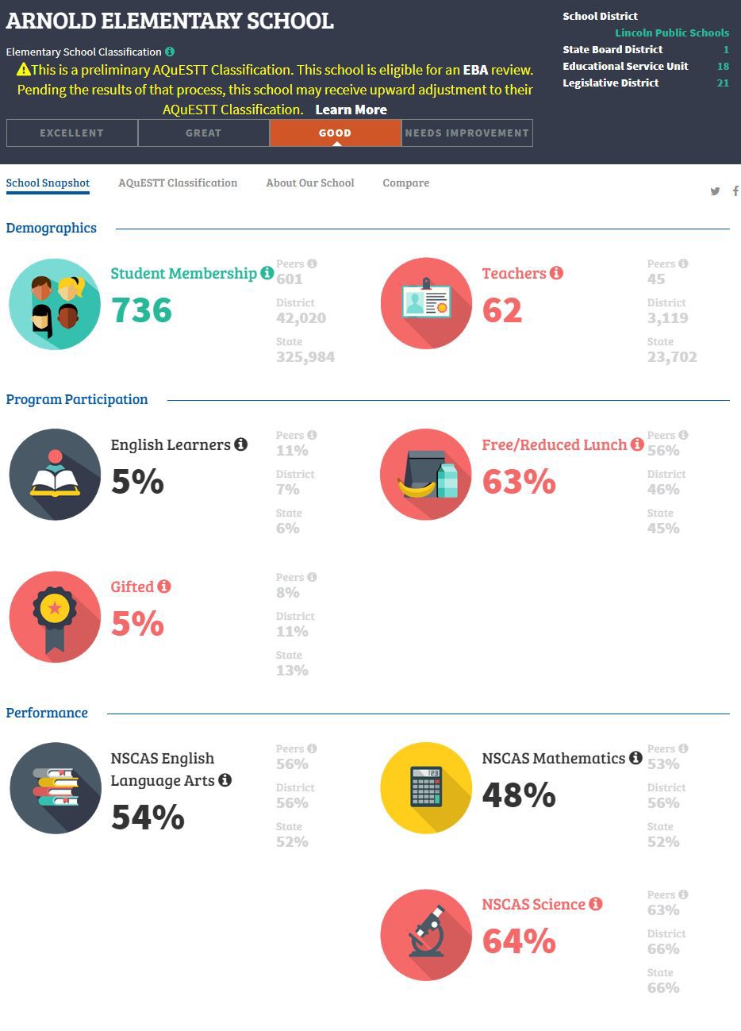Open info icon beside Student Membership
This screenshot has height=1031, width=741.
(267, 273)
